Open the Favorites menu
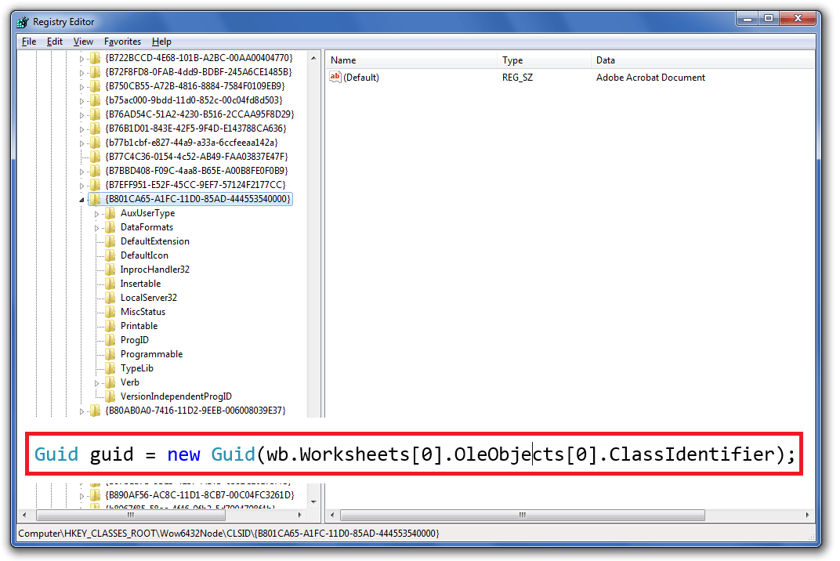 (122, 41)
